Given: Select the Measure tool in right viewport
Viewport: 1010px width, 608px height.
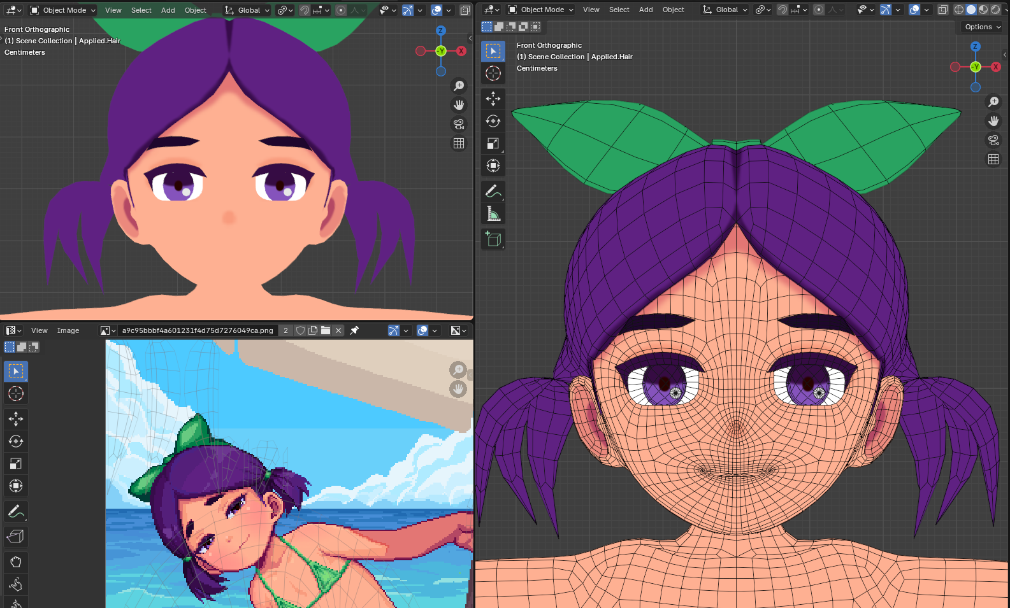Looking at the screenshot, I should [493, 214].
